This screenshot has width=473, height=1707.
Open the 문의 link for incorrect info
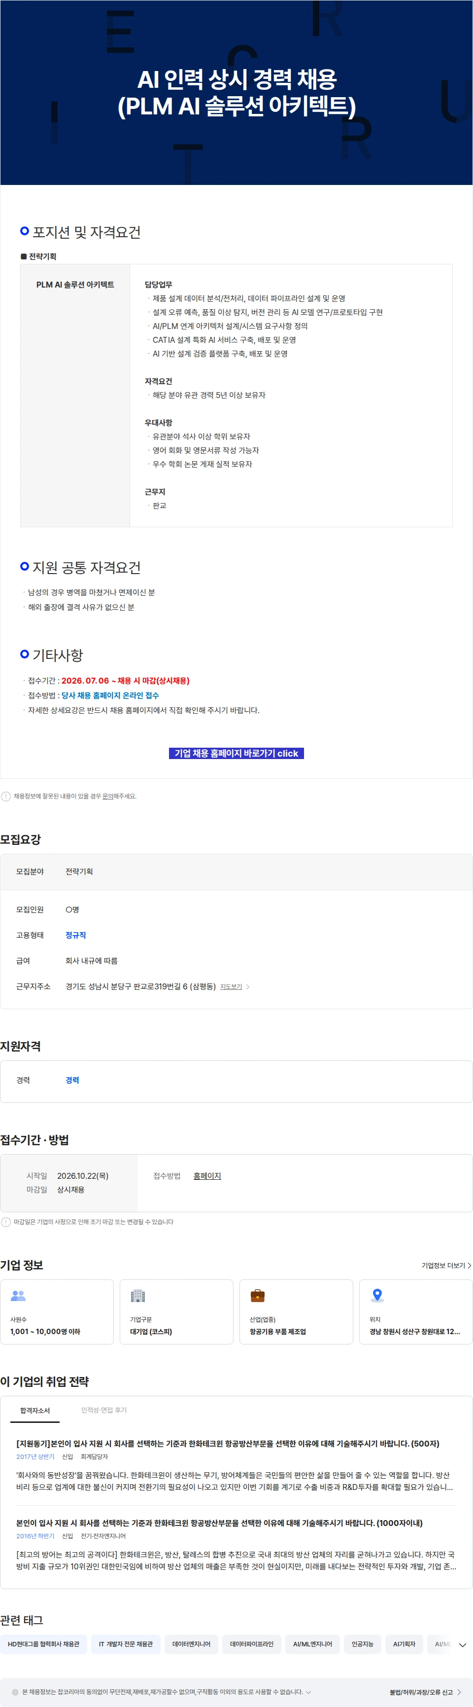[108, 796]
